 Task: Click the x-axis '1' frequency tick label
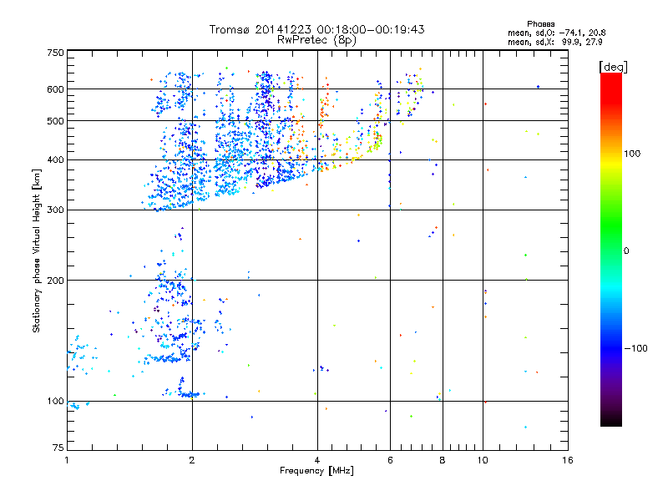[x=67, y=460]
